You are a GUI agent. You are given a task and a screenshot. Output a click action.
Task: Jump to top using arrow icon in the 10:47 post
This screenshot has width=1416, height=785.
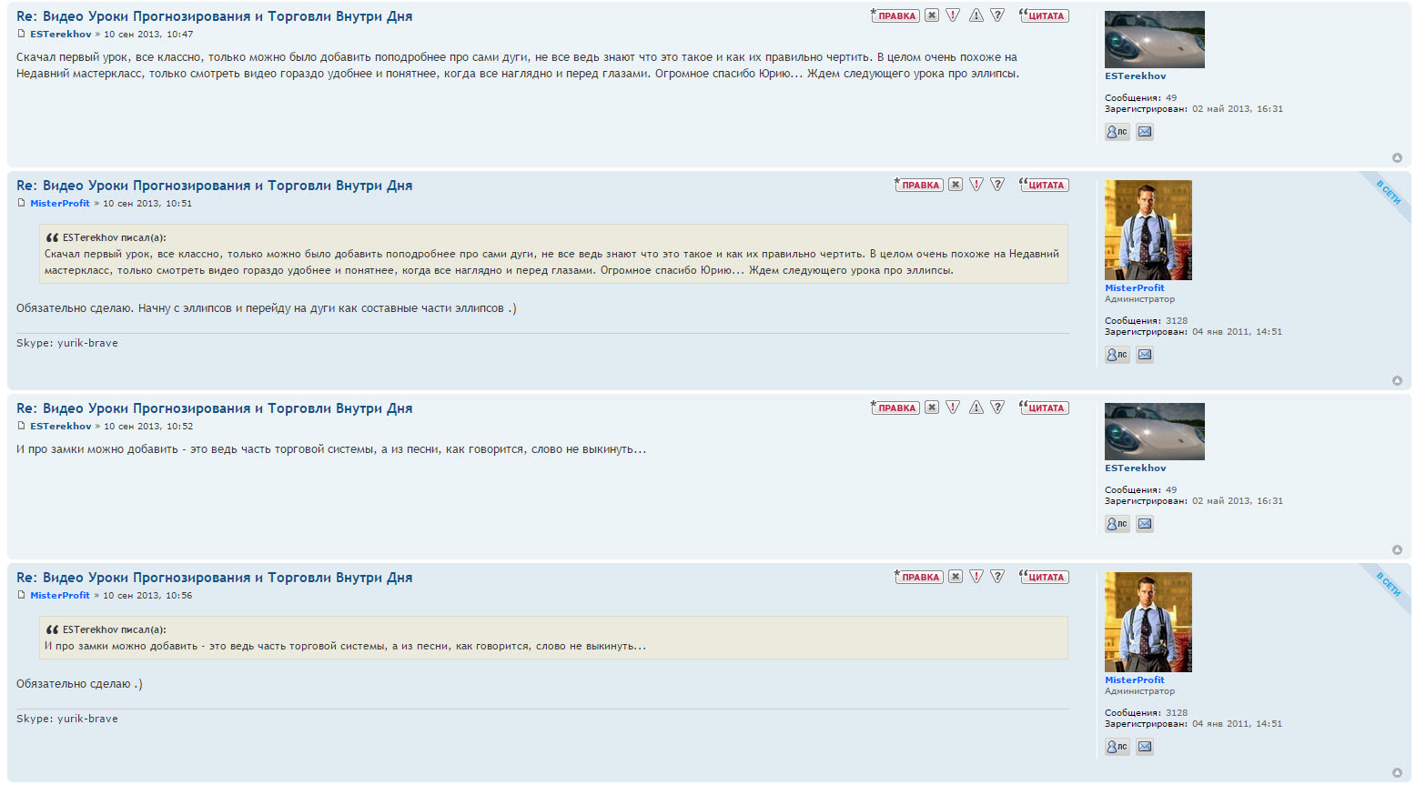point(1397,158)
